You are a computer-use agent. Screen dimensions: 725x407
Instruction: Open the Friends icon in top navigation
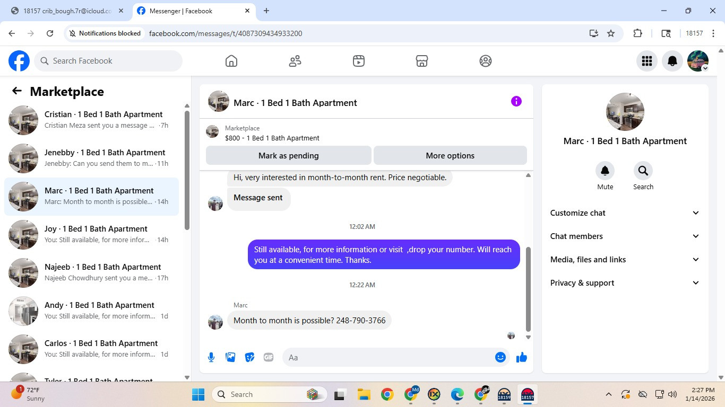tap(295, 61)
